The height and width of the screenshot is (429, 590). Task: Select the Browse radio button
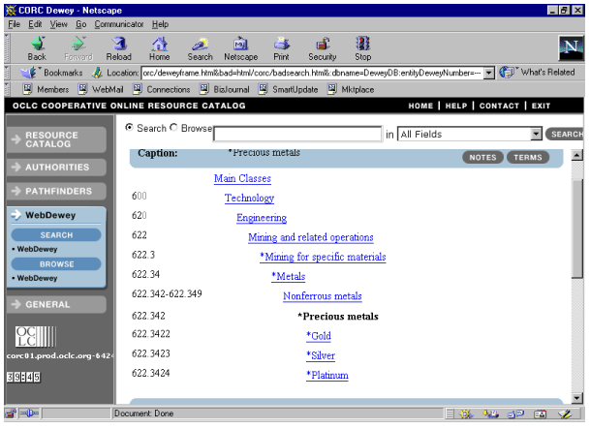pyautogui.click(x=173, y=128)
